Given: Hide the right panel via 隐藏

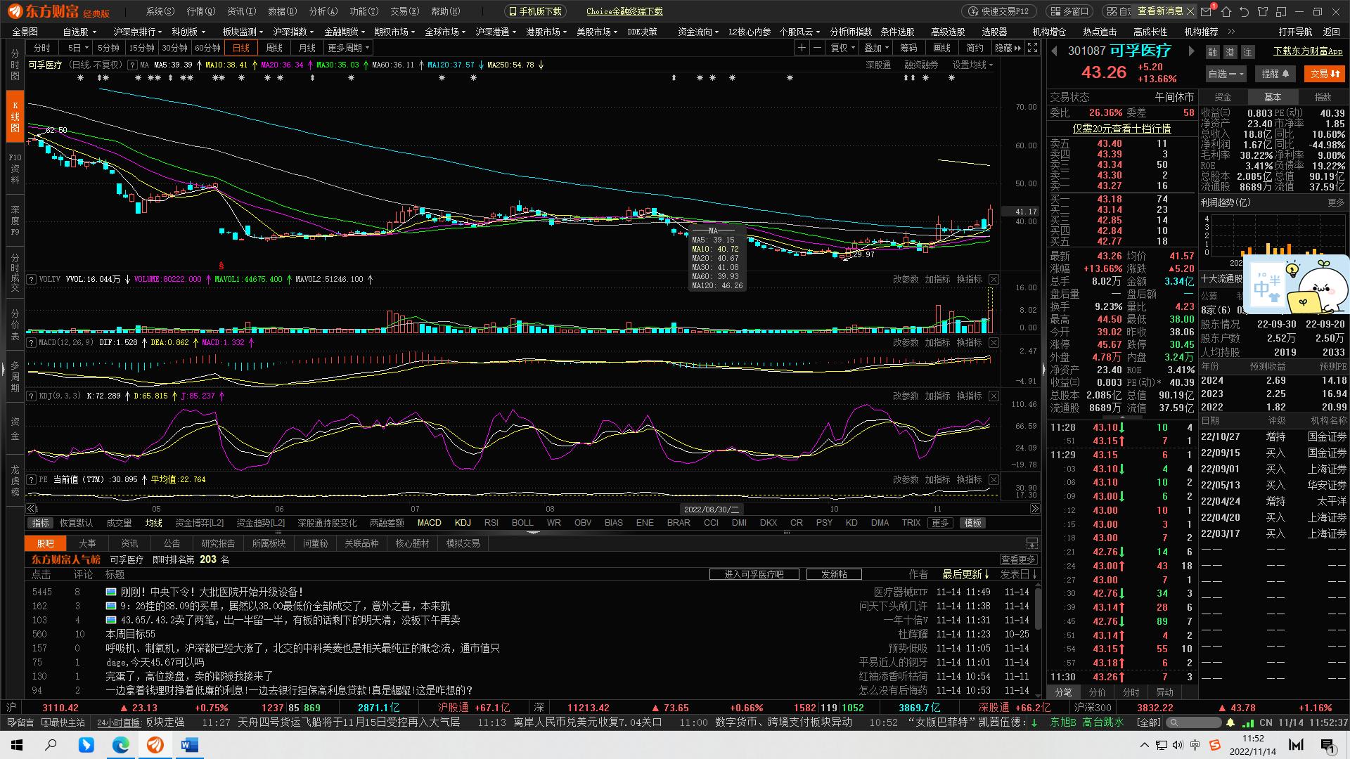Looking at the screenshot, I should click(x=1008, y=48).
